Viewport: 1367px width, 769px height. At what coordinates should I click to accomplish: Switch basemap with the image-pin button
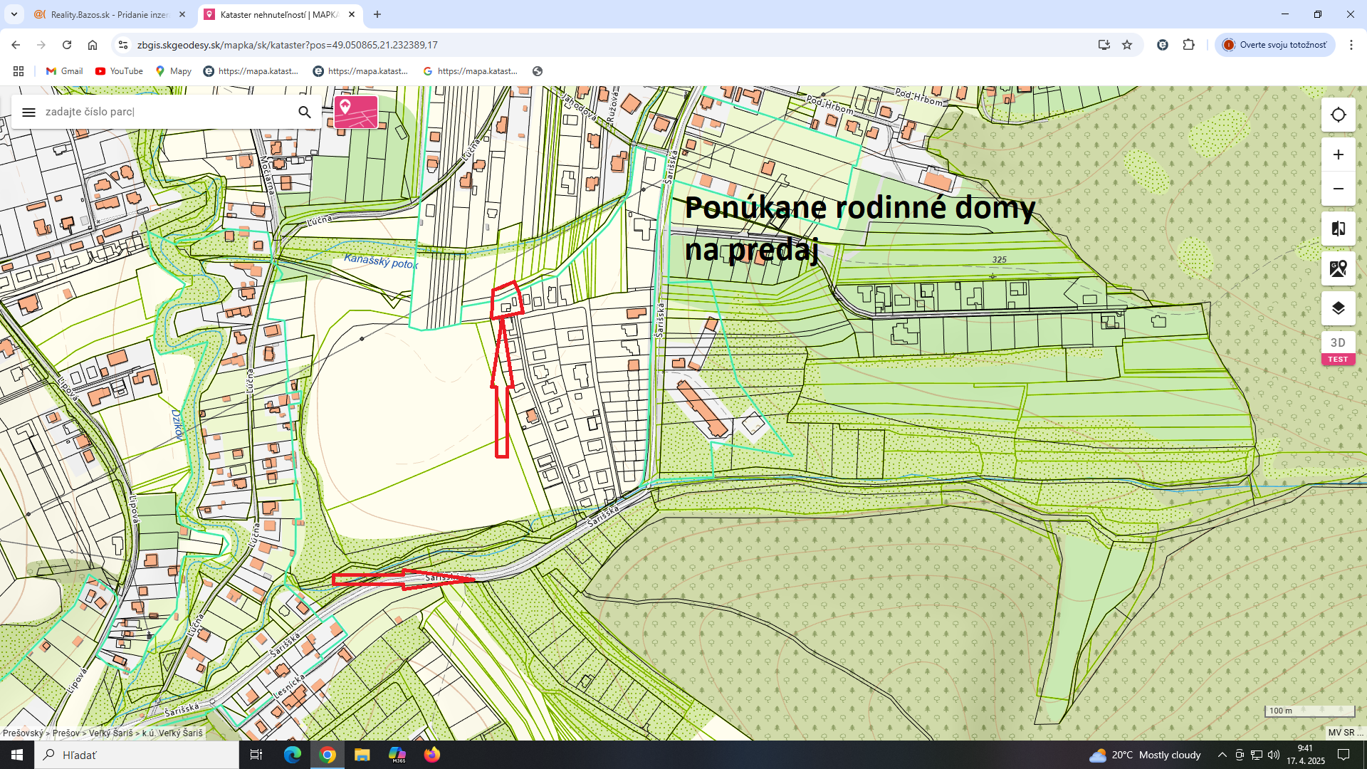(1338, 268)
